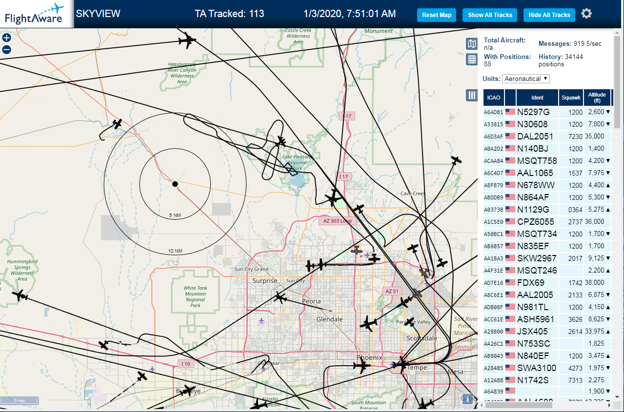Click the Hide All Tracks button
624x412 pixels.
pyautogui.click(x=549, y=15)
